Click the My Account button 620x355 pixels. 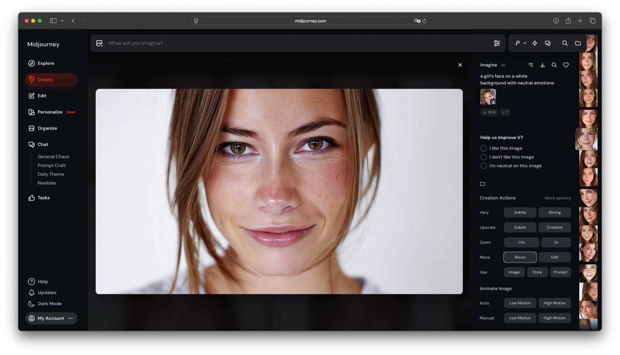point(52,318)
